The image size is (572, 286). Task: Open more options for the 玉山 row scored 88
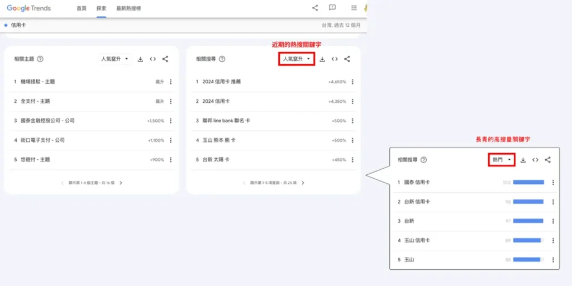pyautogui.click(x=553, y=260)
